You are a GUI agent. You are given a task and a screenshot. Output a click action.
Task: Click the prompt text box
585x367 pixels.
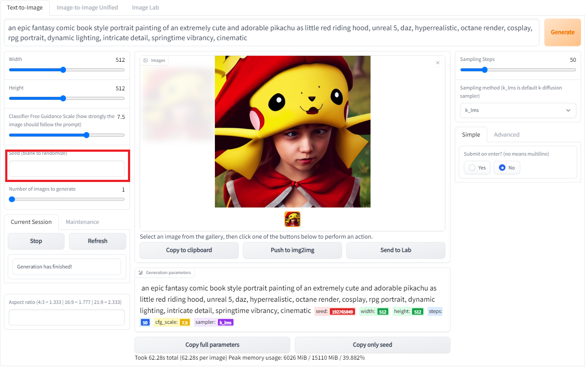tap(272, 32)
